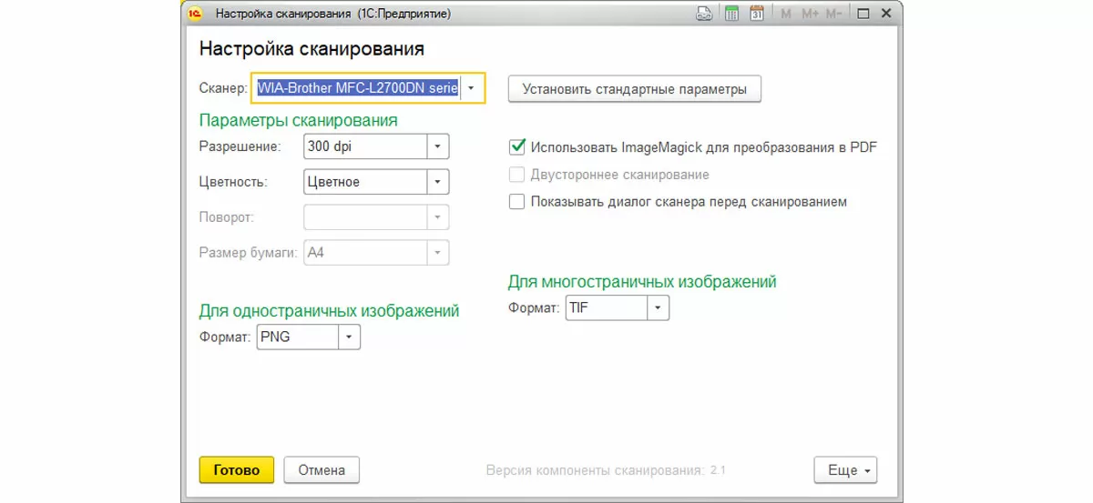
Task: Click the 300 dpi resolution field
Action: [x=365, y=146]
